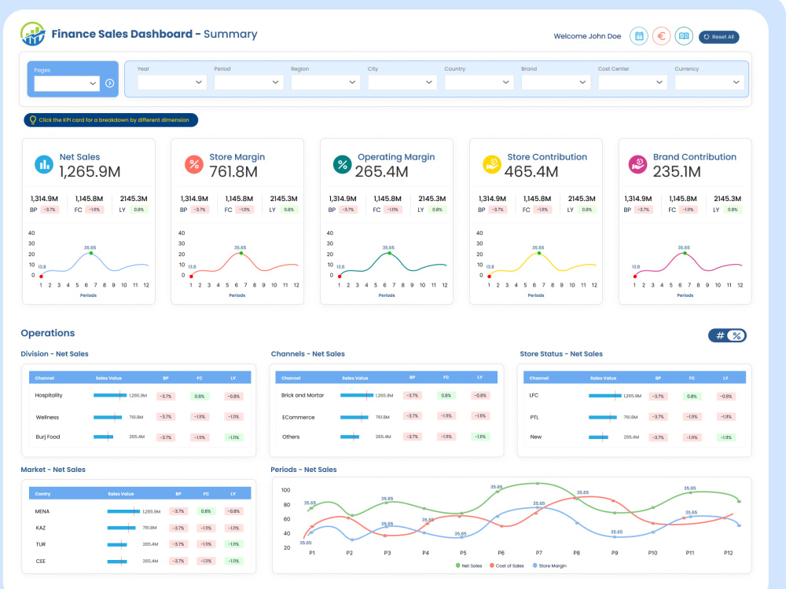Switch to the # number view toggle
This screenshot has height=589, width=786.
click(x=720, y=335)
